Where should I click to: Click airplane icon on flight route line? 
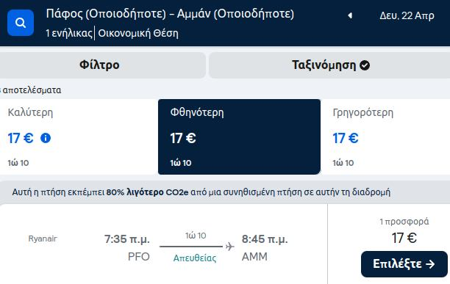pos(229,247)
